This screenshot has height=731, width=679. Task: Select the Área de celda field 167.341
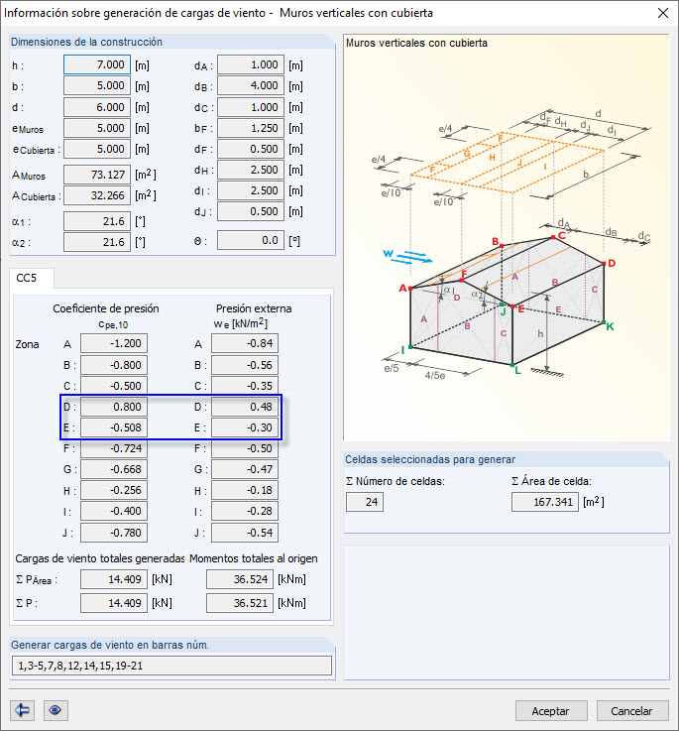(545, 502)
